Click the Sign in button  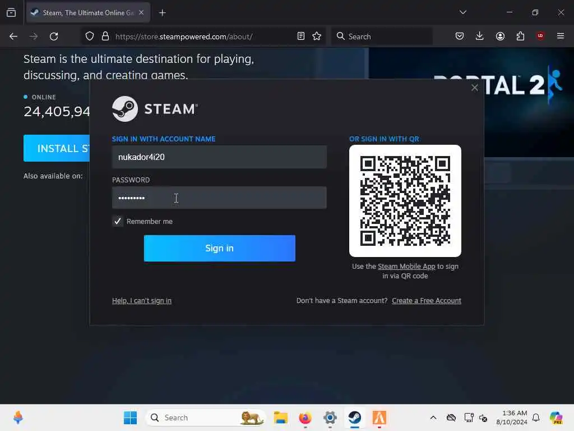219,248
